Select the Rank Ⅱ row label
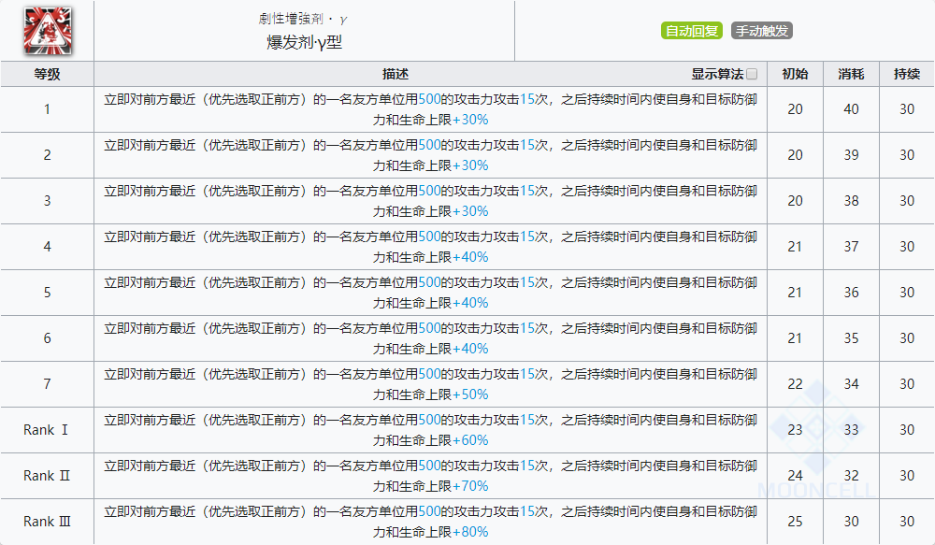935x545 pixels. click(47, 476)
